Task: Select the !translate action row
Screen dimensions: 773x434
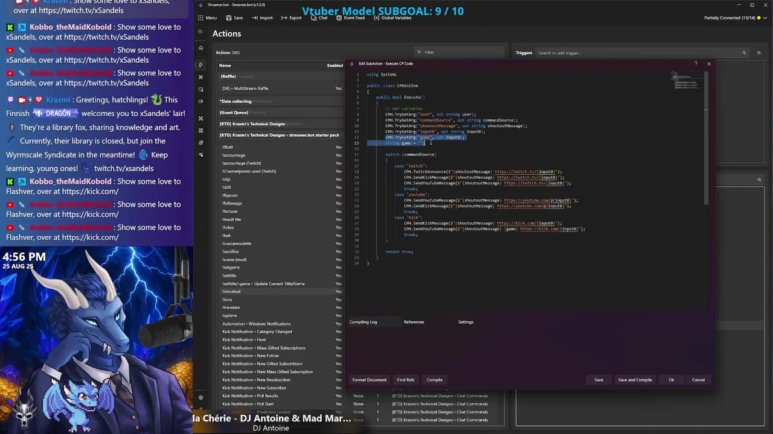Action: (281, 308)
